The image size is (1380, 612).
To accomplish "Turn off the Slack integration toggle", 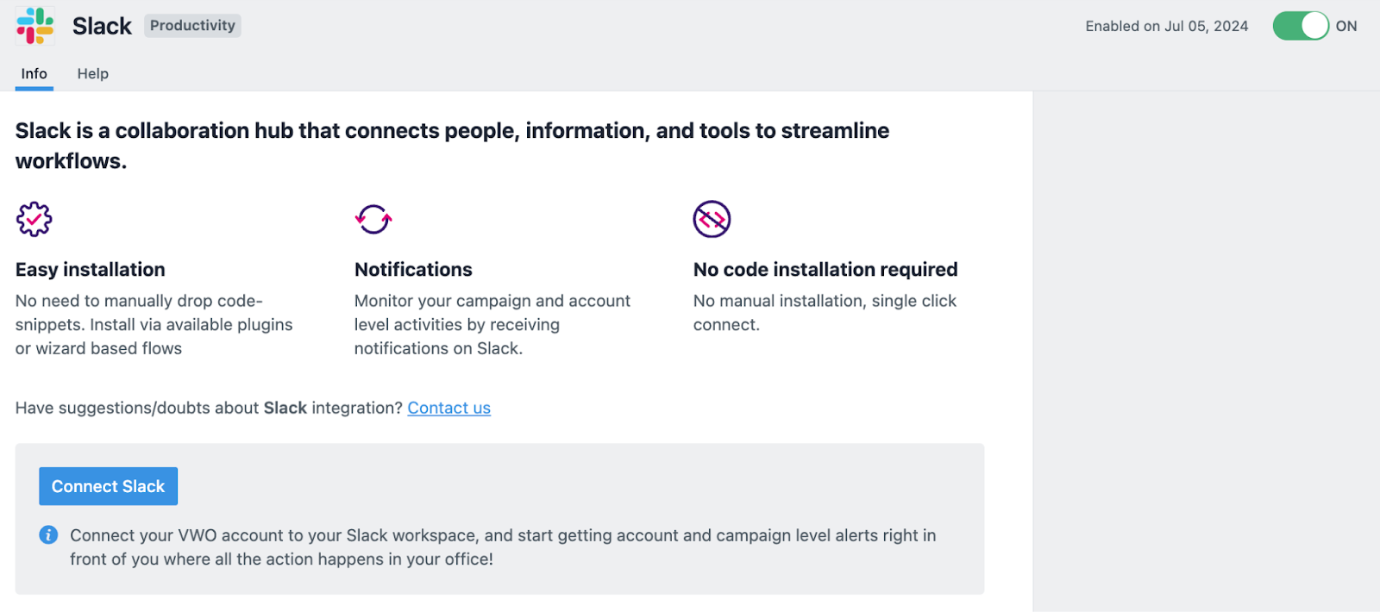I will pos(1301,26).
